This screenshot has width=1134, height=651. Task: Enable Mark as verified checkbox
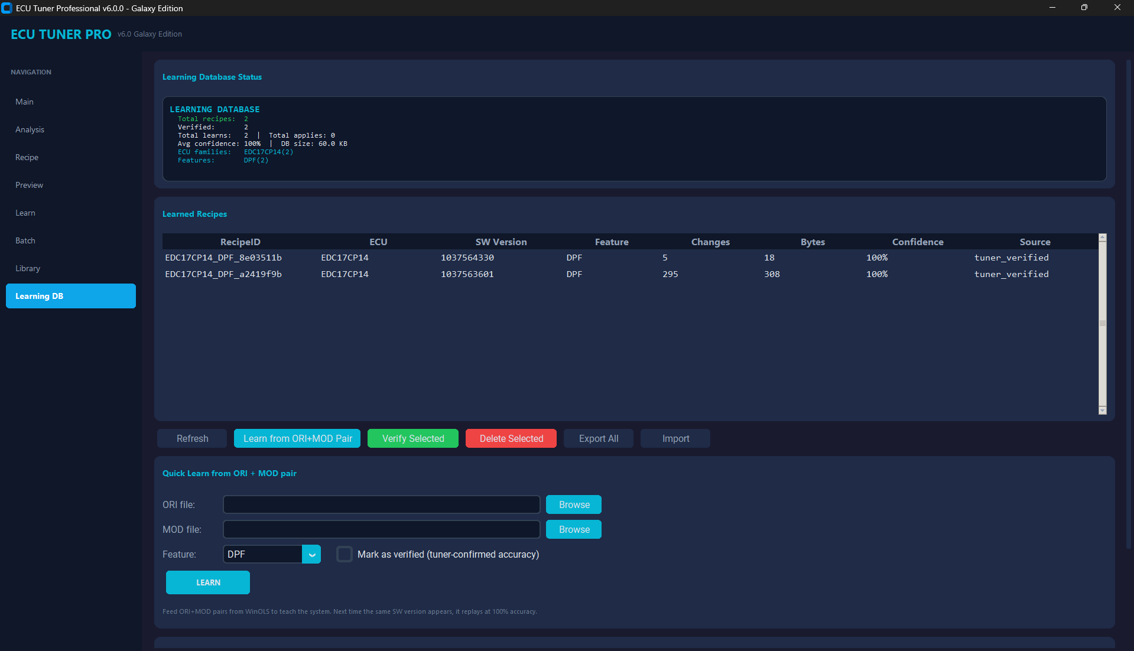(x=344, y=554)
